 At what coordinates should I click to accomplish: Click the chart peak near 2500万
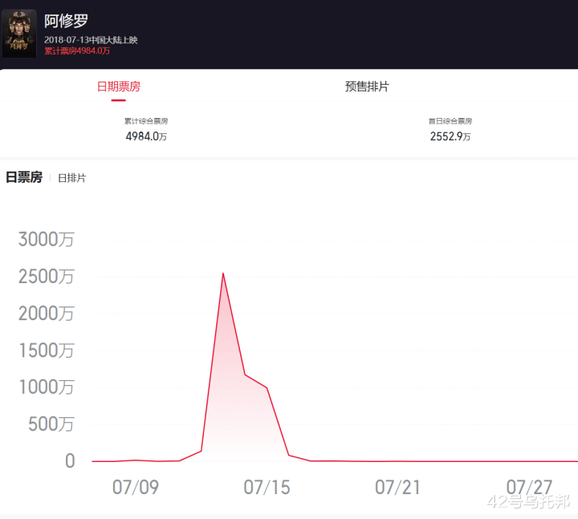pyautogui.click(x=223, y=274)
